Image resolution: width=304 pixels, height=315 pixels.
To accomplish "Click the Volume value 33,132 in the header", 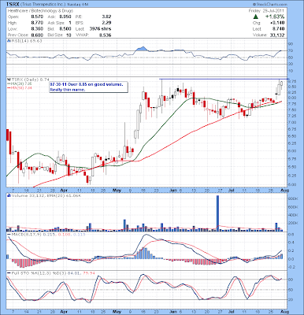I will pos(277,35).
